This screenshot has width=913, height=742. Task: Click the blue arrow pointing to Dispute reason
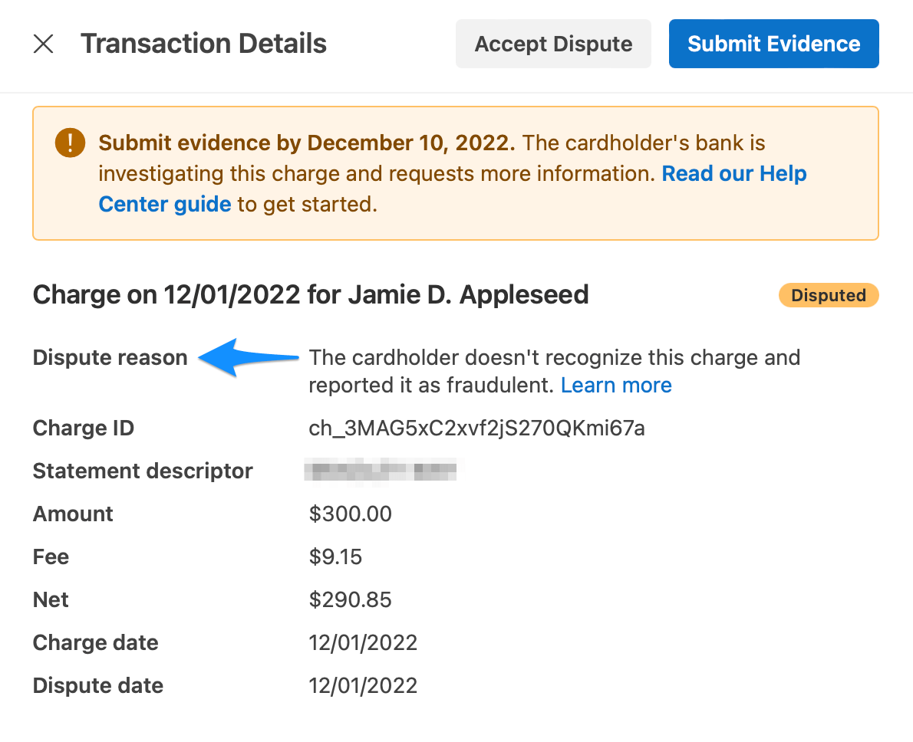click(x=246, y=357)
